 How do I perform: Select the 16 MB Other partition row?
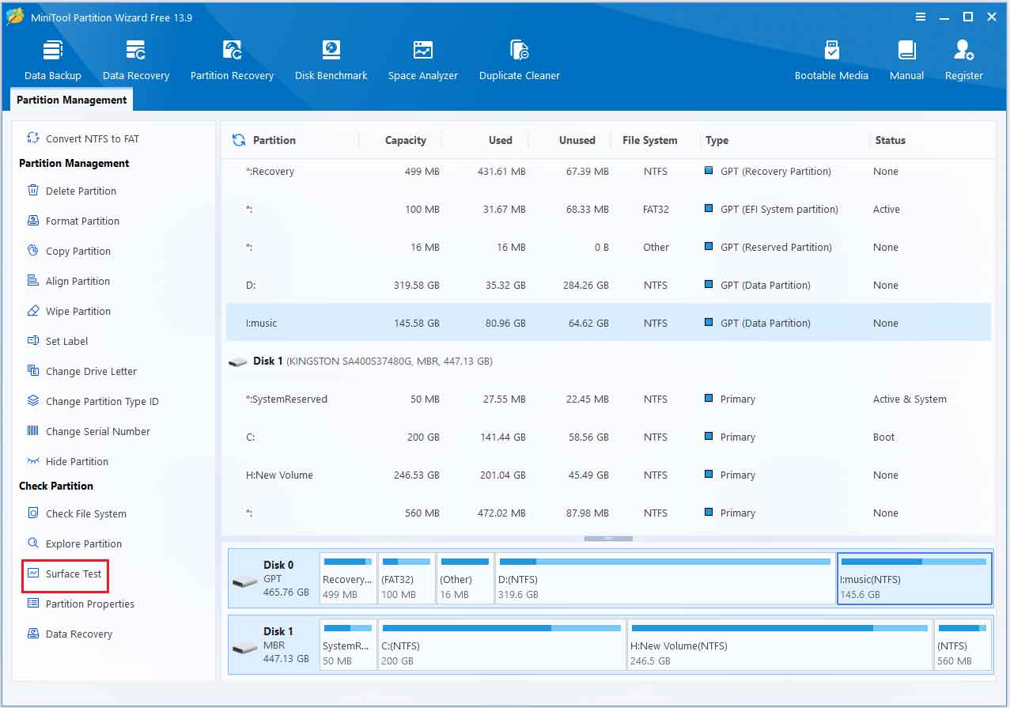(x=608, y=248)
